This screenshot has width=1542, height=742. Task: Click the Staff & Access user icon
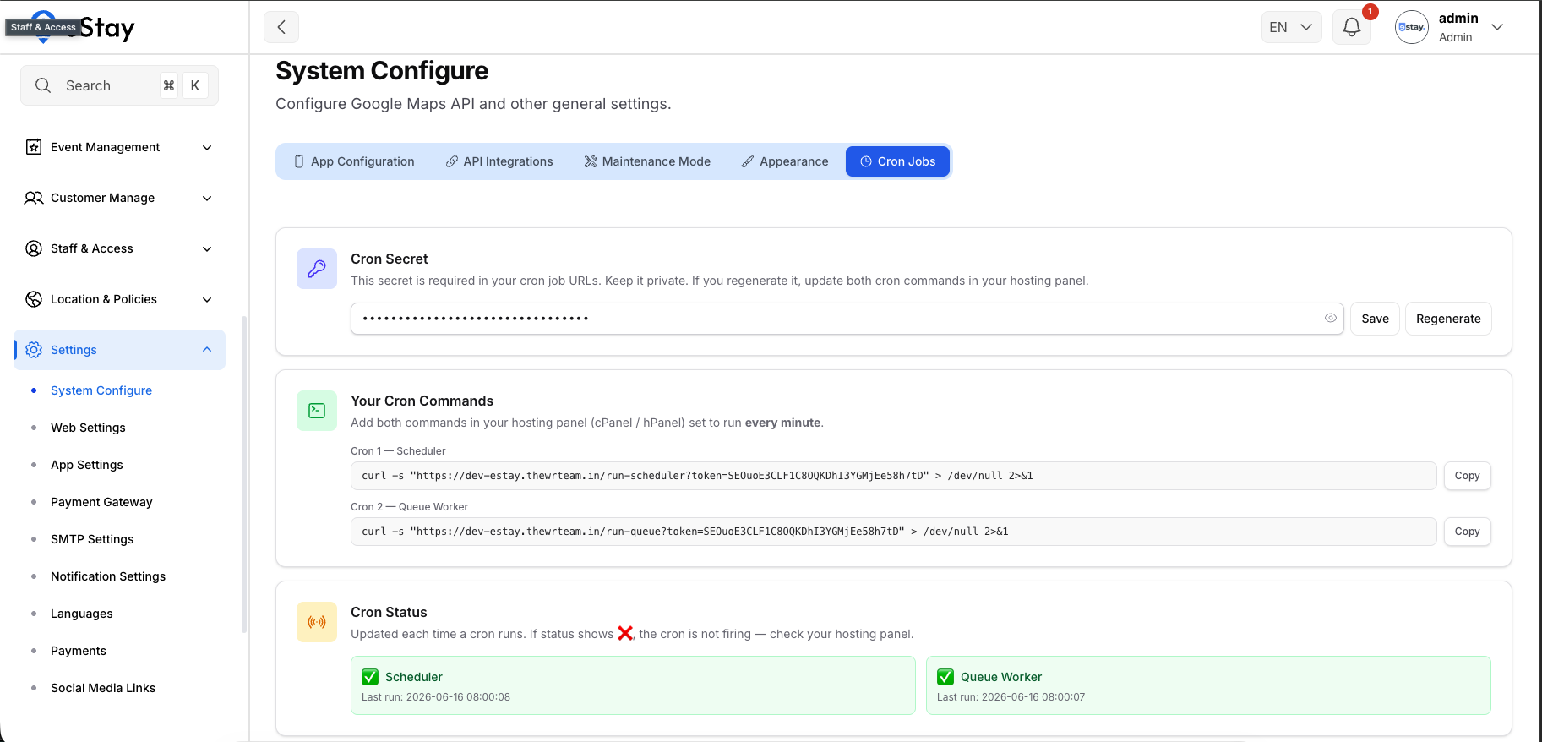(x=34, y=248)
